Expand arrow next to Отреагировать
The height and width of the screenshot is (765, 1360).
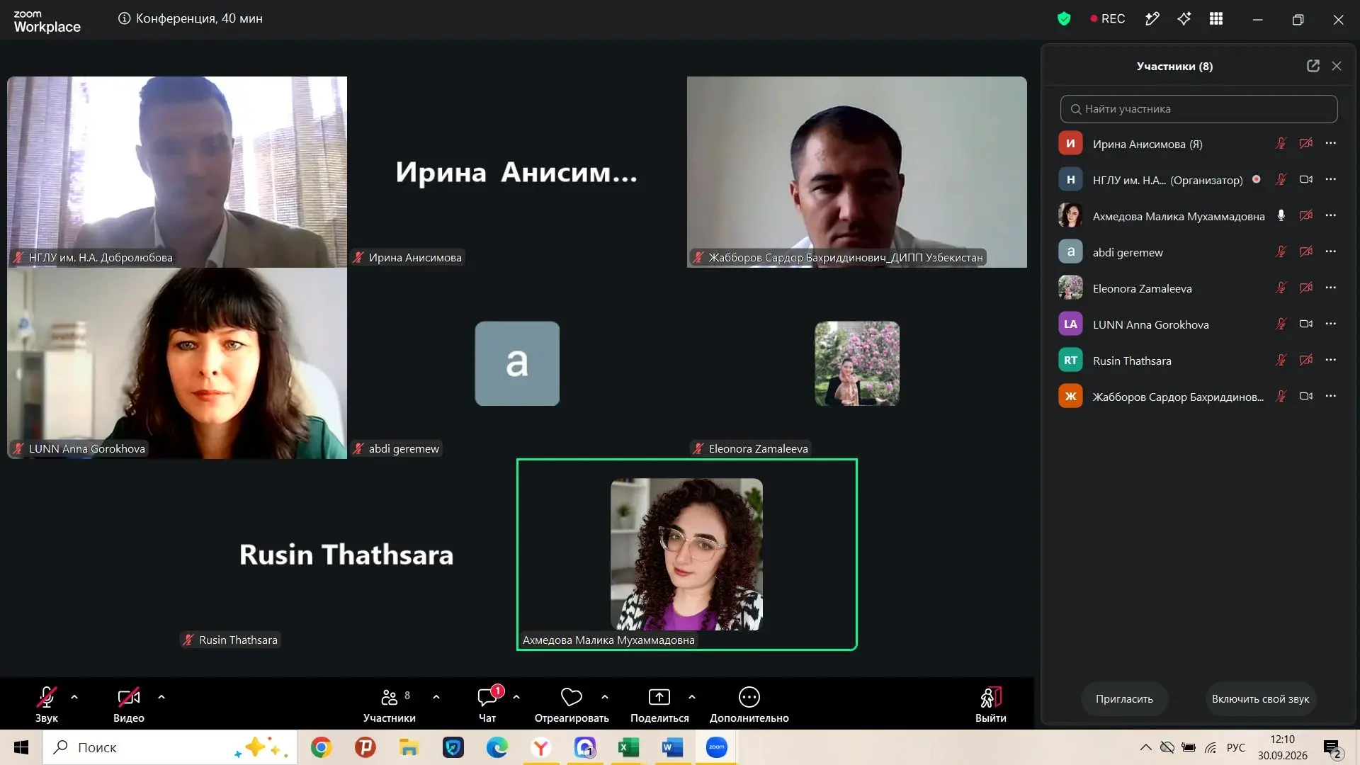point(605,698)
